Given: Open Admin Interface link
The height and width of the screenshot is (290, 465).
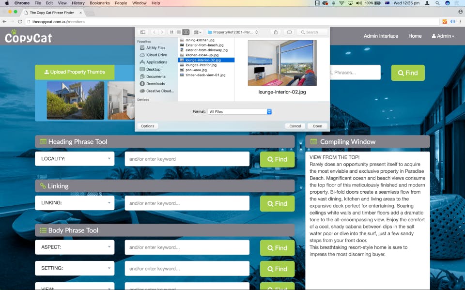Looking at the screenshot, I should point(381,36).
